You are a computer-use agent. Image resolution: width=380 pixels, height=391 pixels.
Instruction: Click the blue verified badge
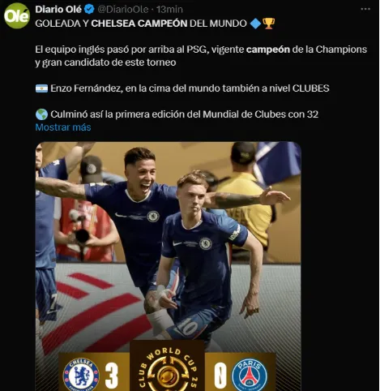click(x=89, y=10)
